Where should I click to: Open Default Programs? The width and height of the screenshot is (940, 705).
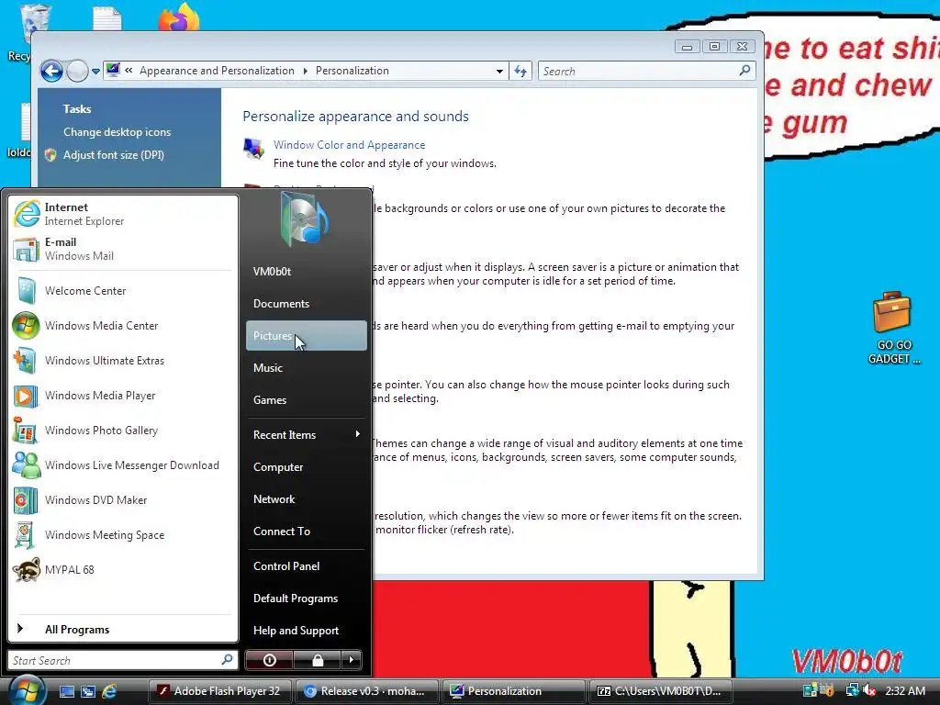(x=306, y=599)
